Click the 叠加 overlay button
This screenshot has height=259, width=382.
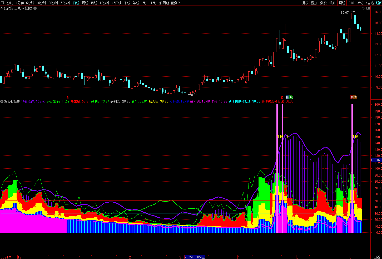314,3
